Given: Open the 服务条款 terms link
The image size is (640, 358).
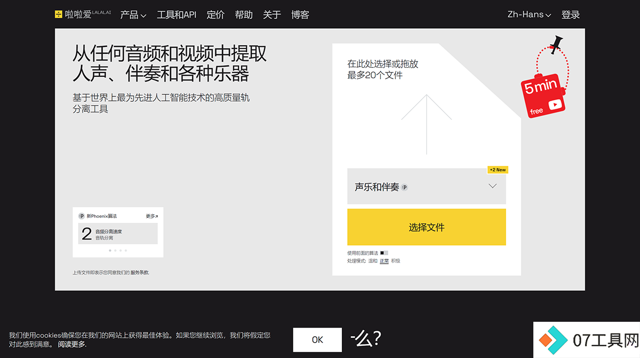Looking at the screenshot, I should 140,273.
